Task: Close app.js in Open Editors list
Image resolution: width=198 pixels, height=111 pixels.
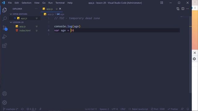Action: pyautogui.click(x=15, y=18)
